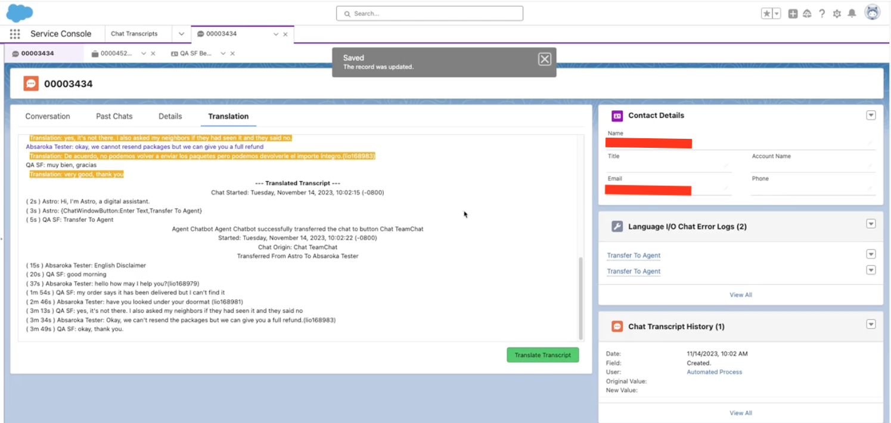Close the QA SF Be... subtab
Viewport: 891px width, 423px height.
(232, 54)
